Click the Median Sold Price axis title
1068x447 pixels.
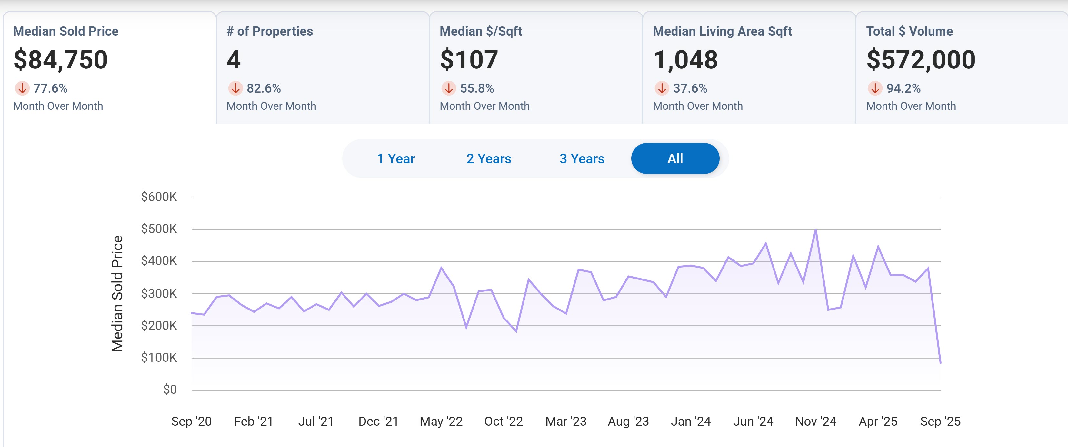pyautogui.click(x=117, y=293)
